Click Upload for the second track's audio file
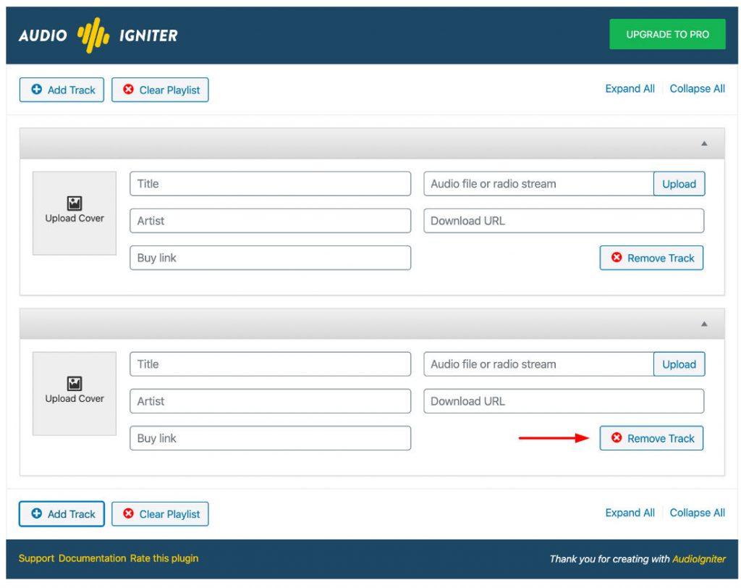Image resolution: width=741 pixels, height=588 pixels. 679,364
